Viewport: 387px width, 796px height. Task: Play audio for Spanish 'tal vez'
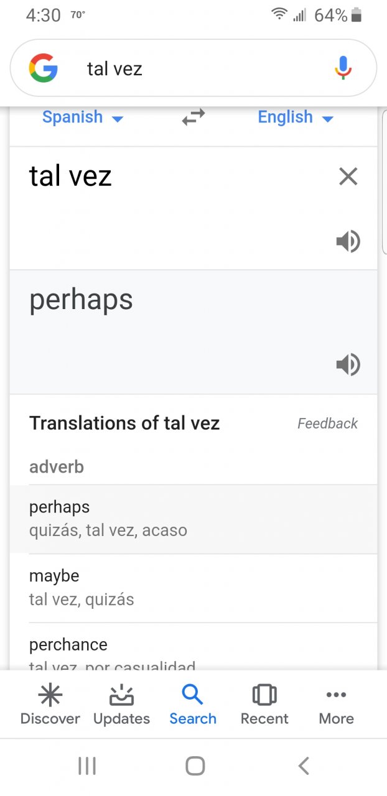point(348,241)
